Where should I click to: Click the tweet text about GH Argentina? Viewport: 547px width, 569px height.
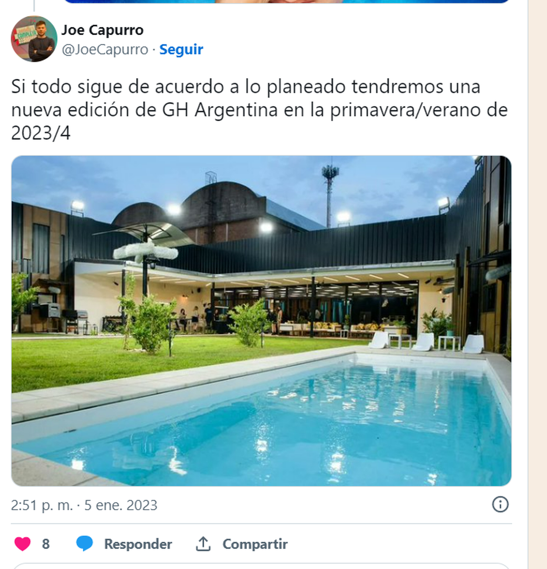coord(259,110)
